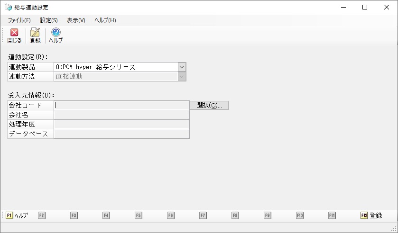Click into the 会社コード input field
This screenshot has width=398, height=233.
pos(121,106)
